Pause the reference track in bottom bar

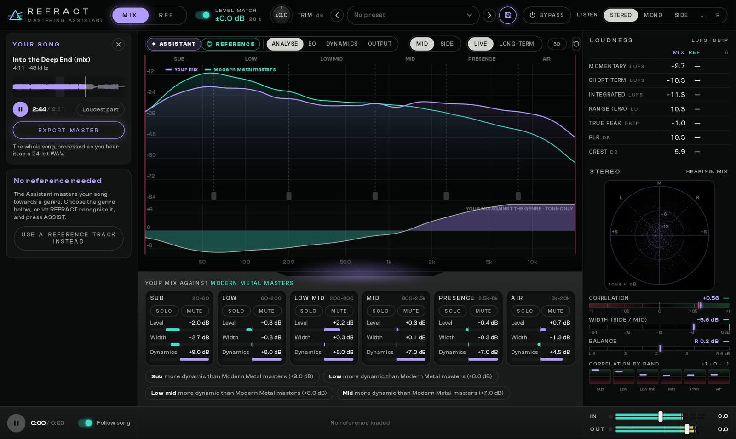16,423
